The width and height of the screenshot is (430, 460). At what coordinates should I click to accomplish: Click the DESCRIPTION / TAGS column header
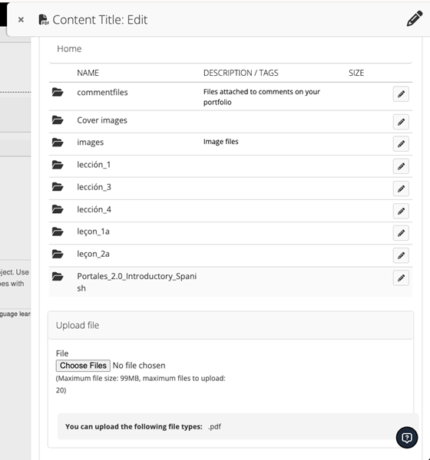coord(240,73)
